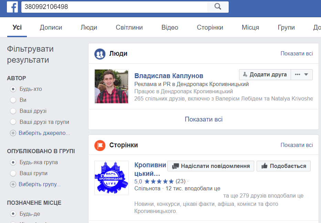Click the Сторінки section flag icon

(x=100, y=146)
